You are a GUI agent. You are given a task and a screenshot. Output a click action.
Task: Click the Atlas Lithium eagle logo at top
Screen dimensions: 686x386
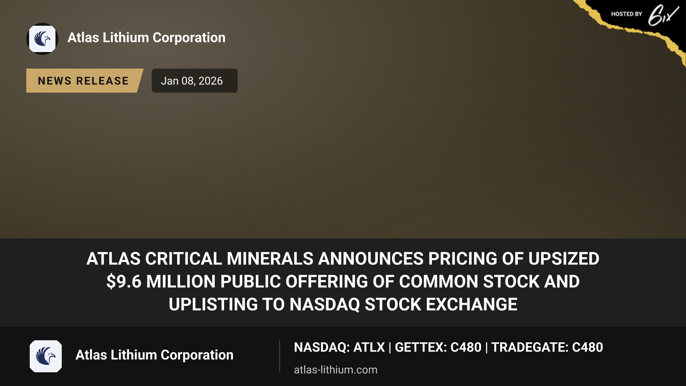(42, 39)
